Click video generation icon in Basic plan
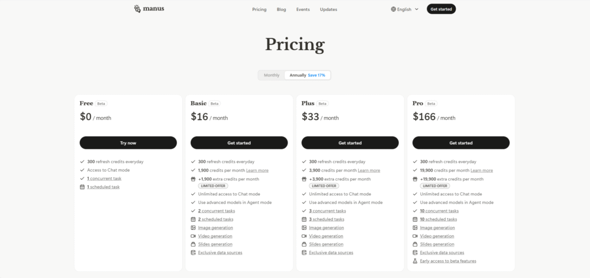This screenshot has width=590, height=278. 193,236
